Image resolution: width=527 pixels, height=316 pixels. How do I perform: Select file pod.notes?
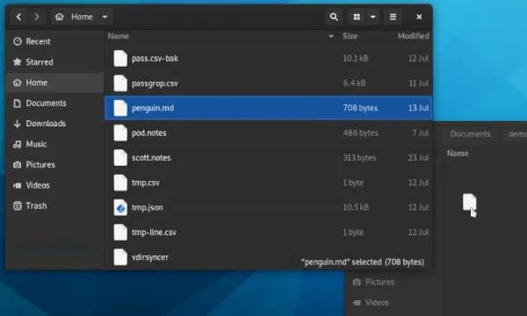(x=268, y=133)
